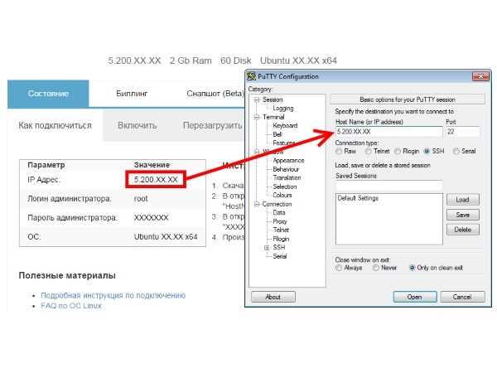Open the Биллинг tab

point(132,94)
